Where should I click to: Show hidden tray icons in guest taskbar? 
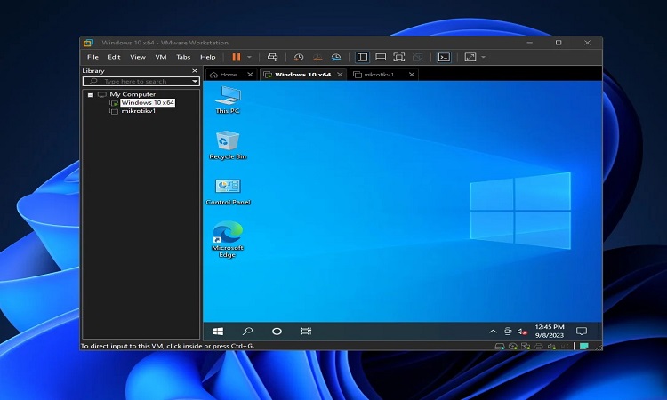click(x=493, y=332)
